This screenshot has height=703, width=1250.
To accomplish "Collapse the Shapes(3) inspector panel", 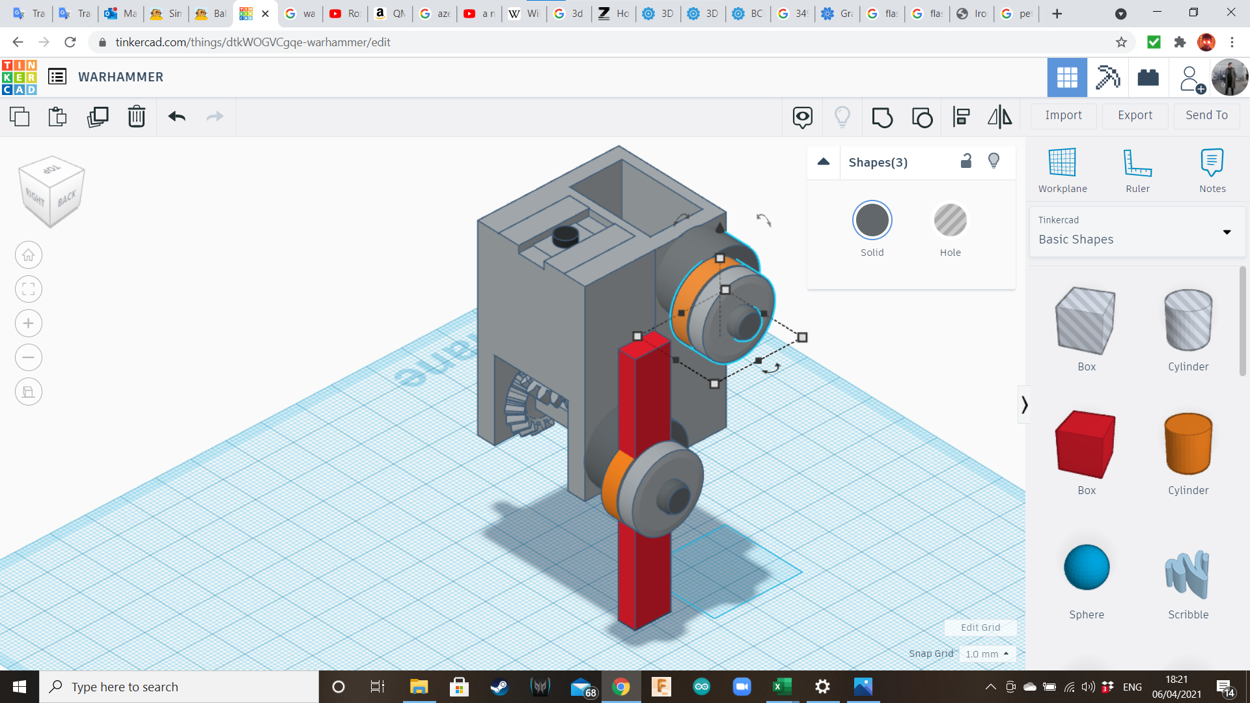I will click(823, 162).
